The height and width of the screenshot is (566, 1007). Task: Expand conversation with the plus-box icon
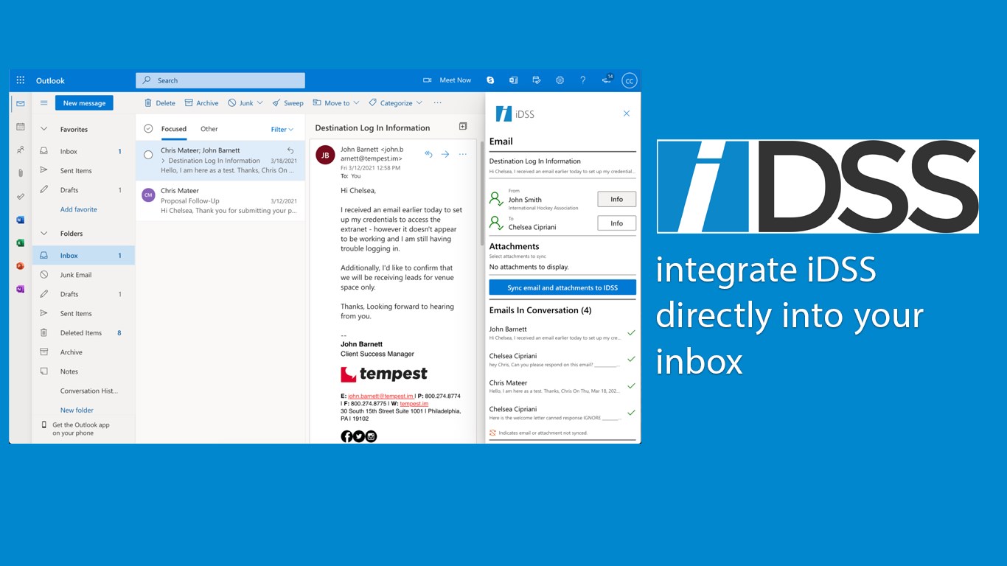[463, 127]
